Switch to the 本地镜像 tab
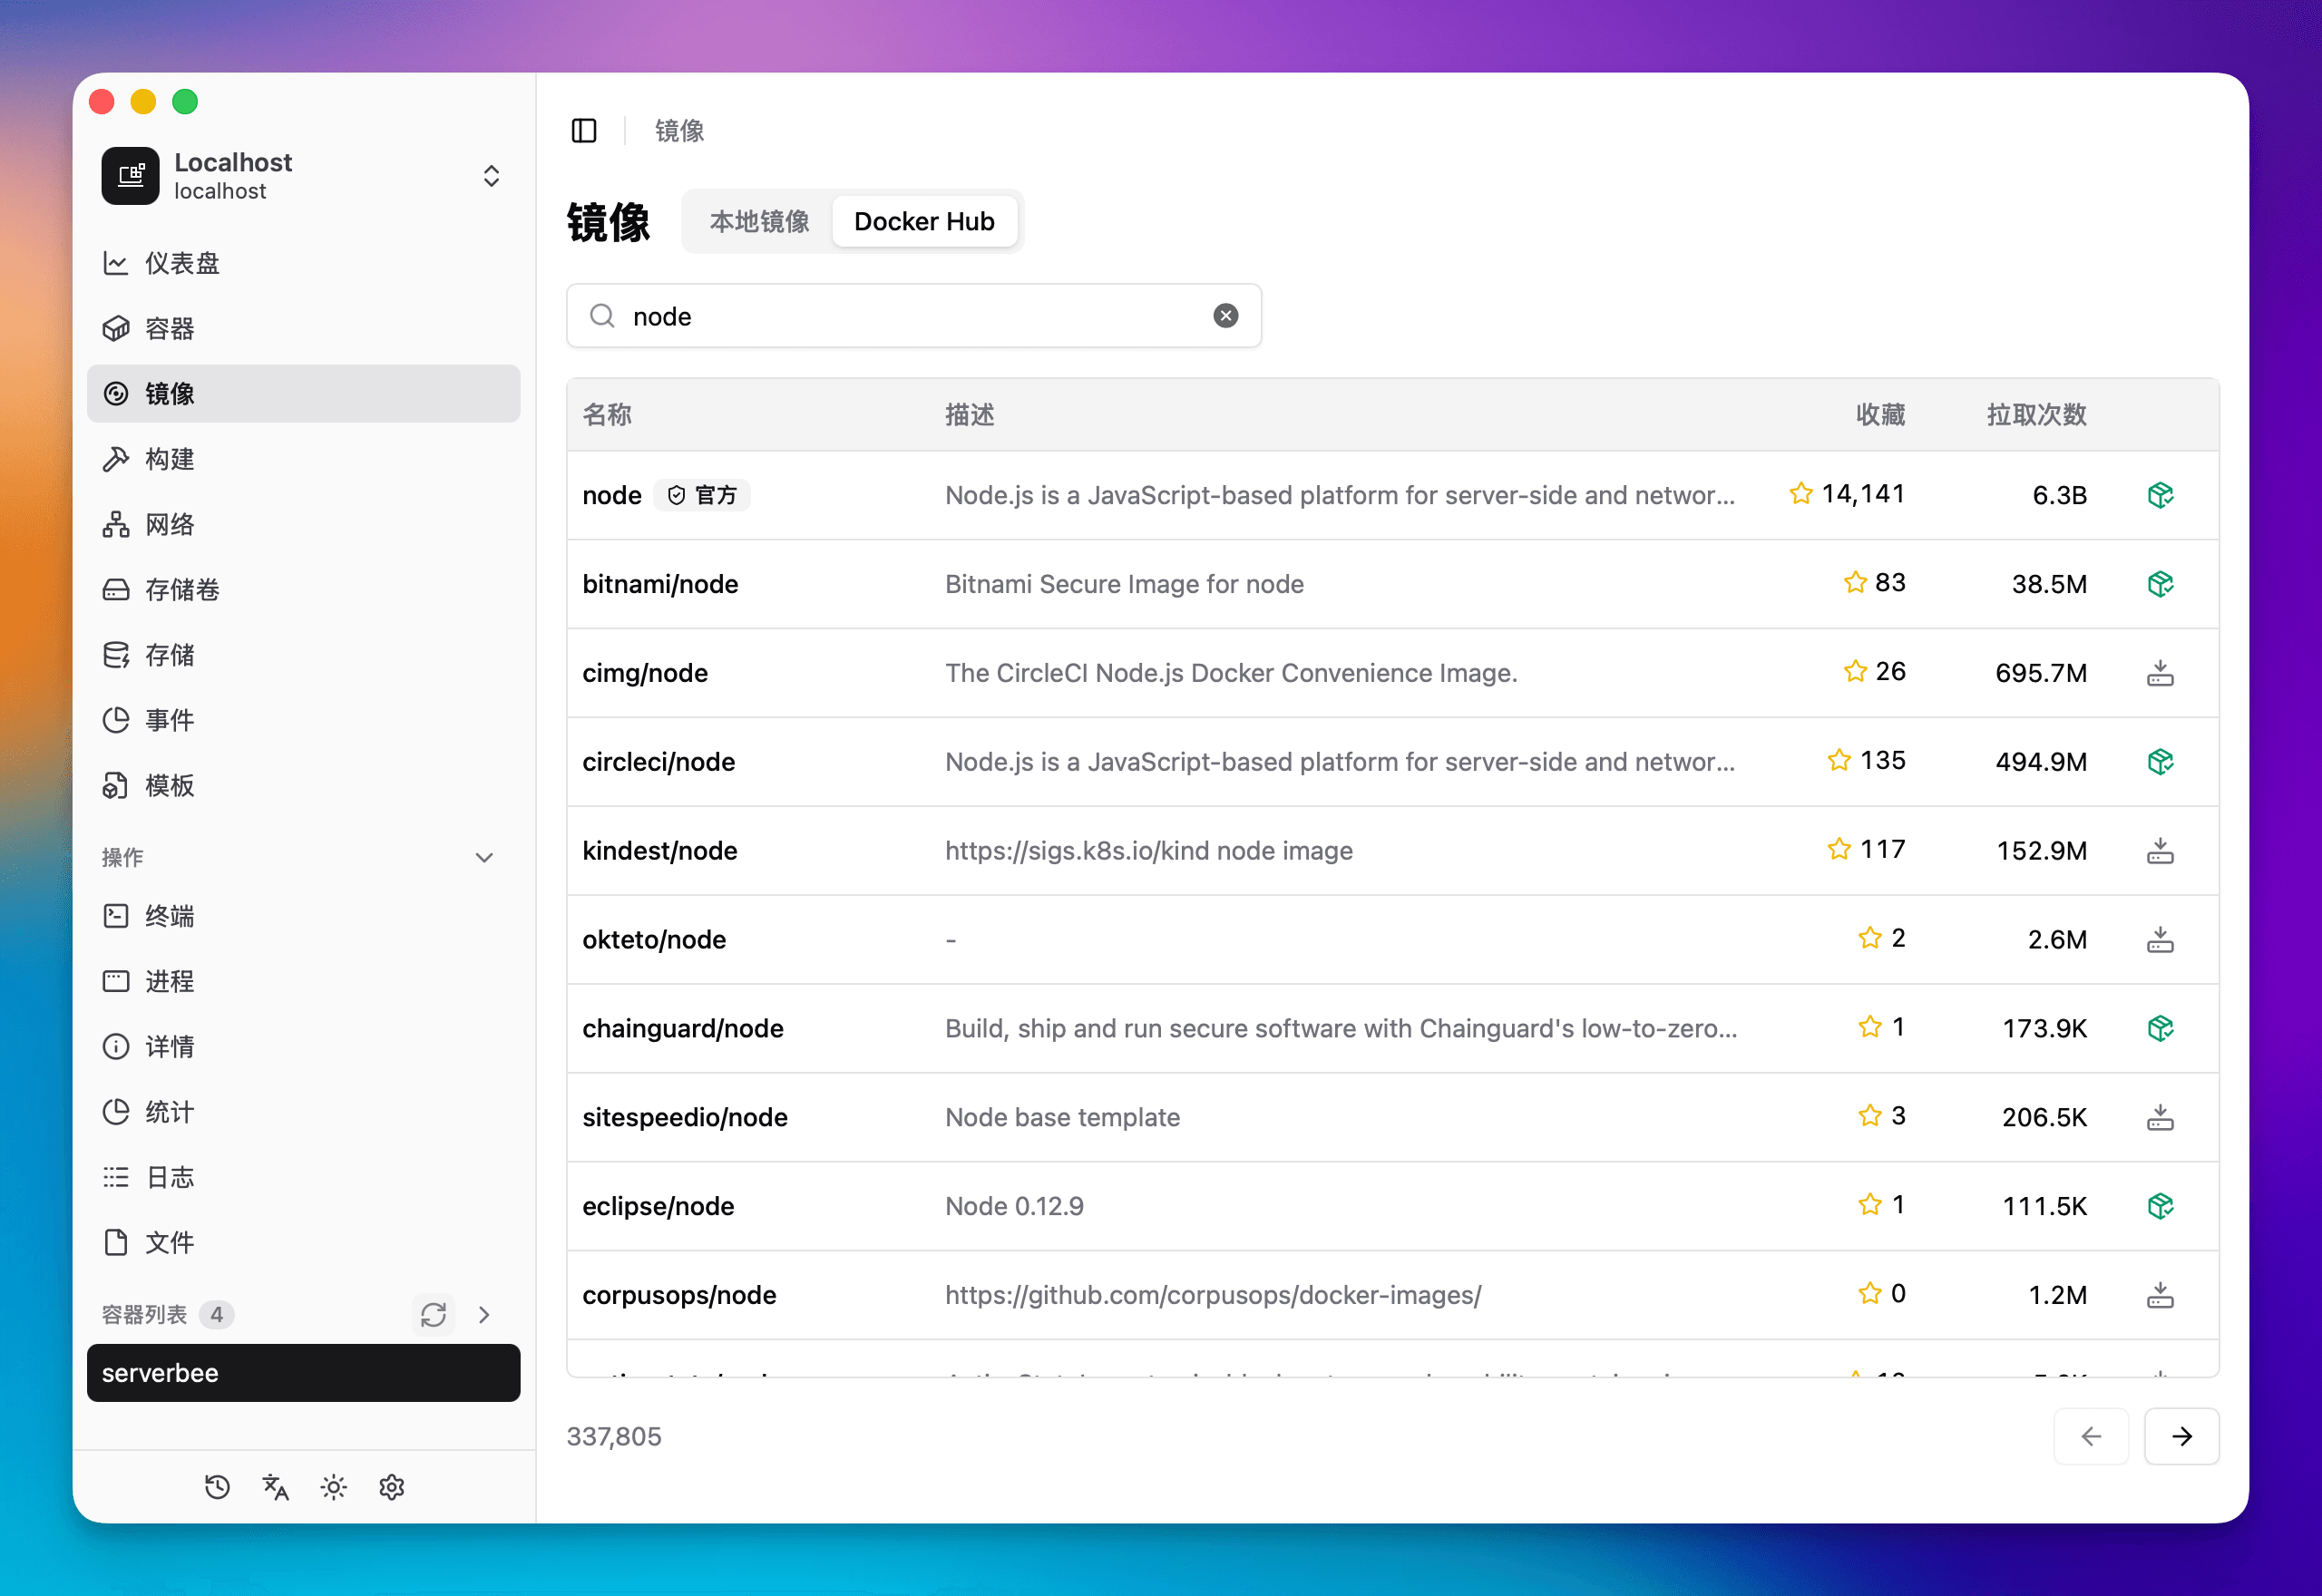The width and height of the screenshot is (2322, 1596). (759, 221)
